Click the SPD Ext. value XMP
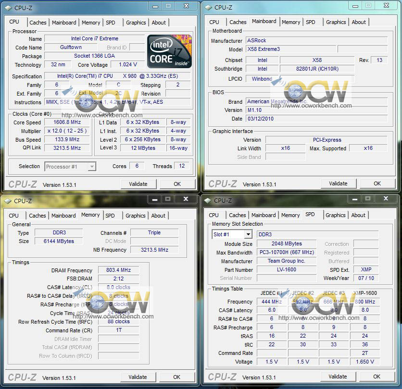Image resolution: width=402 pixels, height=389 pixels. pyautogui.click(x=366, y=269)
